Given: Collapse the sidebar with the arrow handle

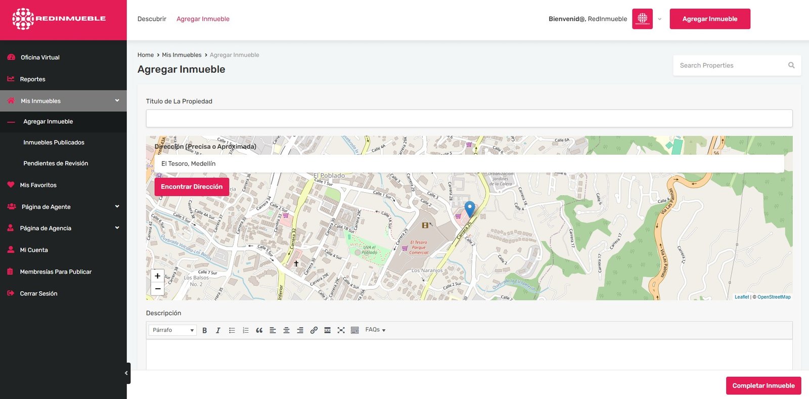Looking at the screenshot, I should click(126, 373).
